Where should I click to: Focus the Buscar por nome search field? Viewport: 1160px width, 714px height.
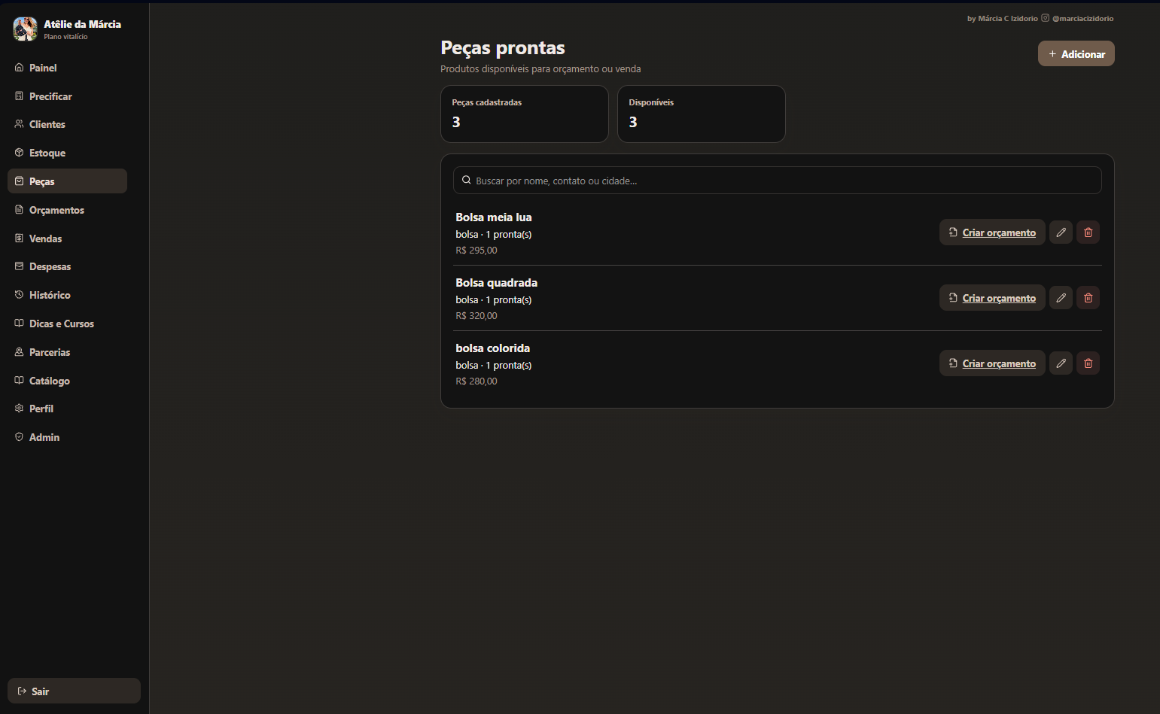[x=777, y=181]
